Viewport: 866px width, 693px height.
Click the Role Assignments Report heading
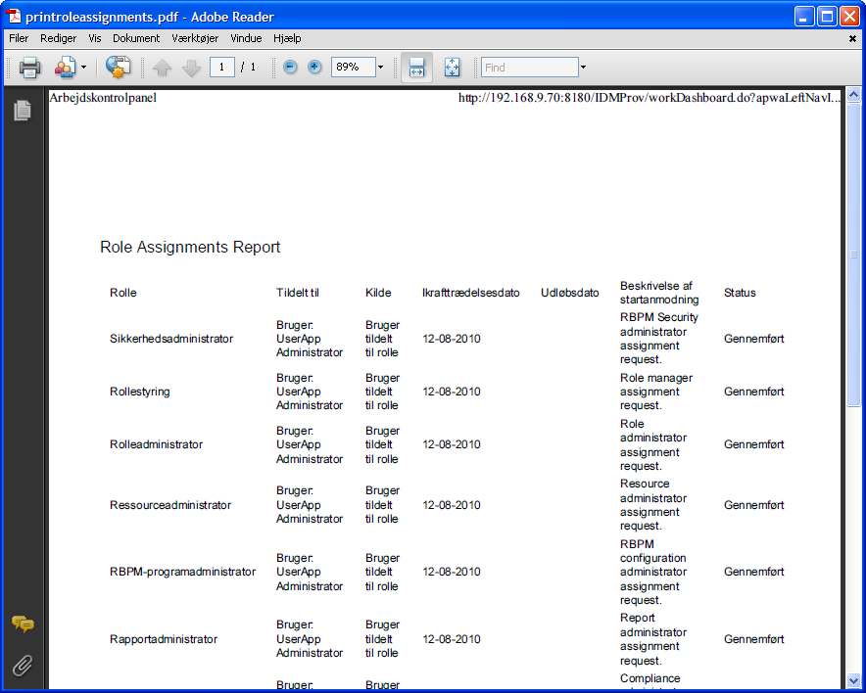190,247
